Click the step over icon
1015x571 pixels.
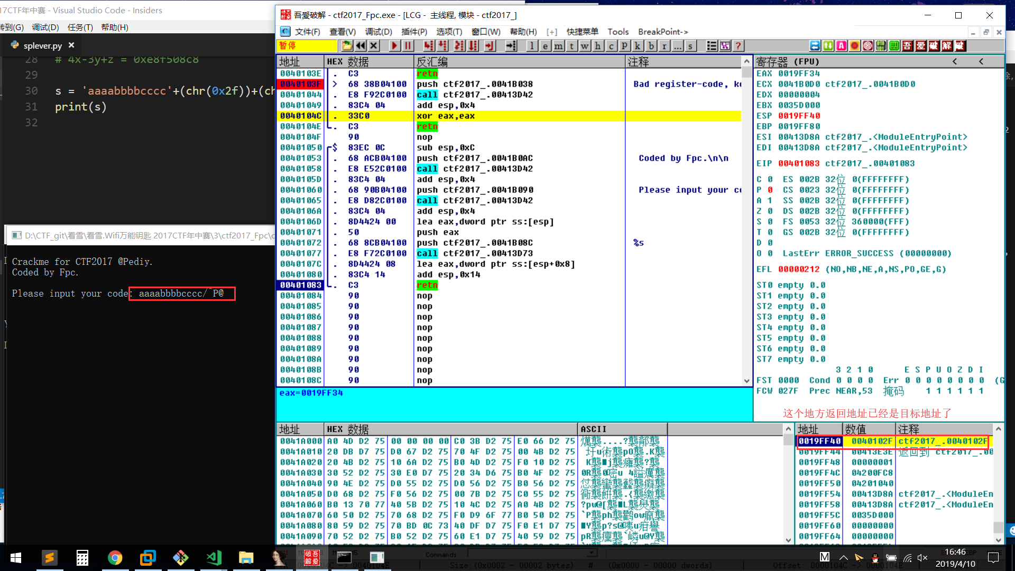coord(442,46)
